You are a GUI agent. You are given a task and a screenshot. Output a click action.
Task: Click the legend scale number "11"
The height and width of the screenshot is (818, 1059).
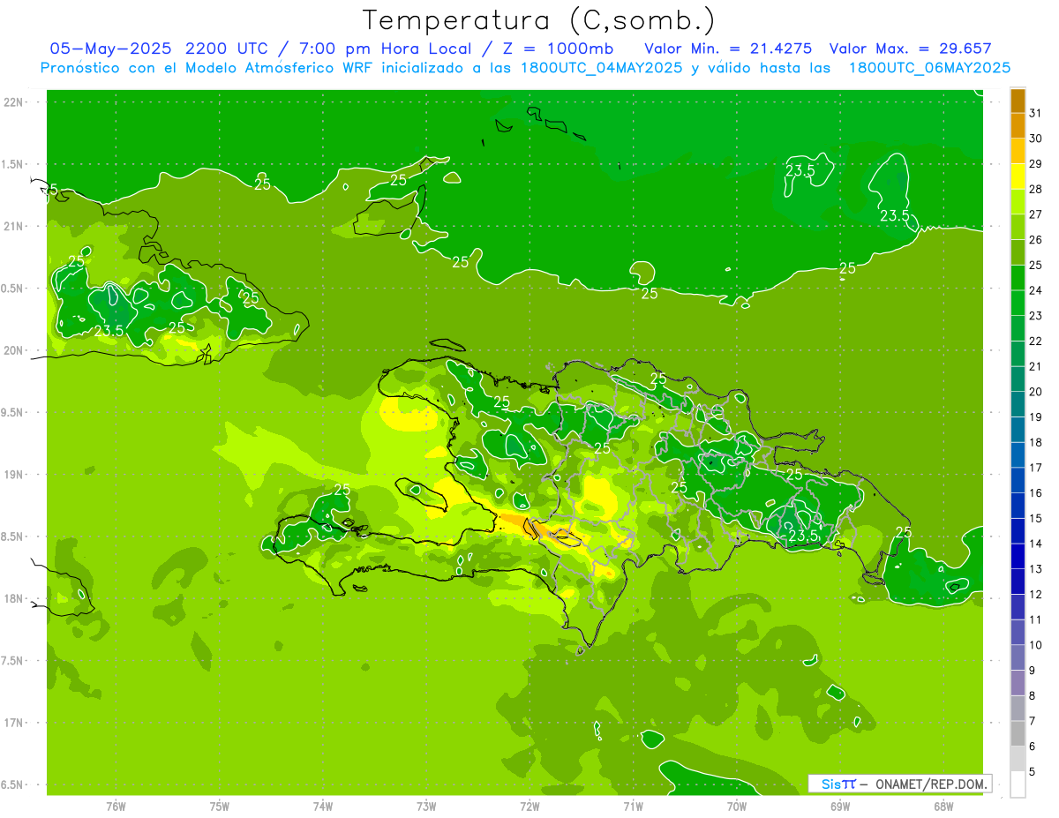point(1036,619)
